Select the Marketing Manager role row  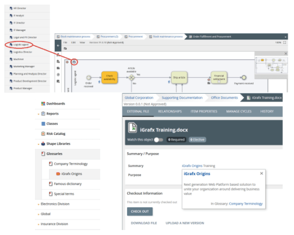coord(27,66)
